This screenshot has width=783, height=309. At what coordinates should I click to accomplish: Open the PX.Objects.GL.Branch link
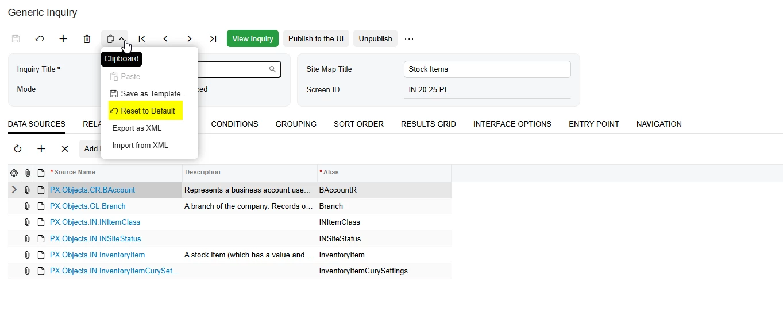(x=88, y=206)
